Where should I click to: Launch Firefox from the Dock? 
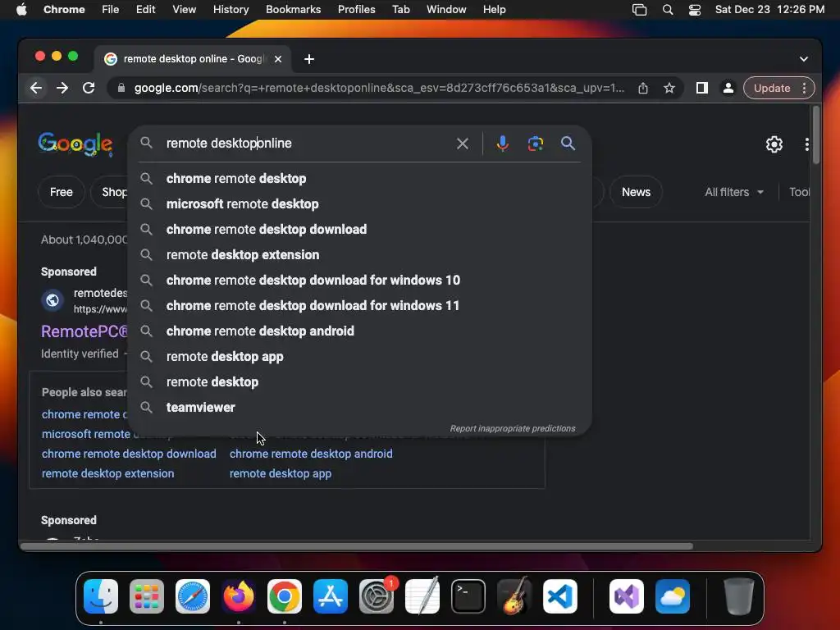(239, 596)
